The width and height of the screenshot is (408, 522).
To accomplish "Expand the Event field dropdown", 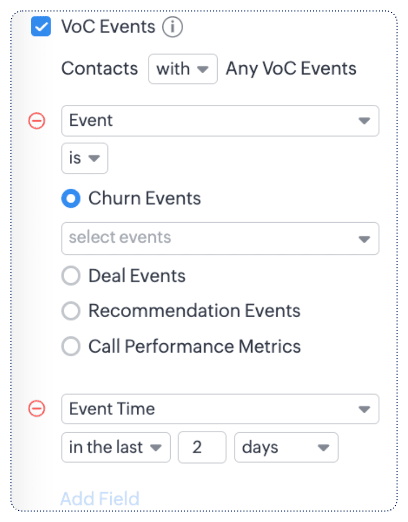I will [x=220, y=121].
